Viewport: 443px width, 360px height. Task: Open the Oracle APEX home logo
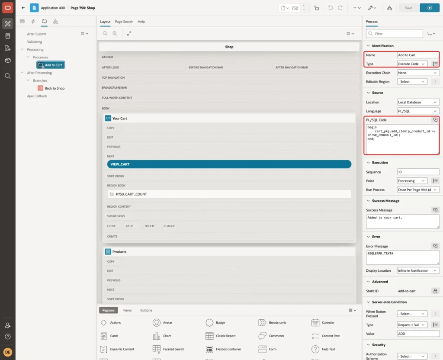point(8,8)
